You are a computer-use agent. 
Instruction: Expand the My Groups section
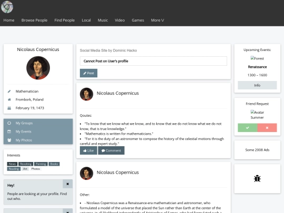pyautogui.click(x=38, y=123)
